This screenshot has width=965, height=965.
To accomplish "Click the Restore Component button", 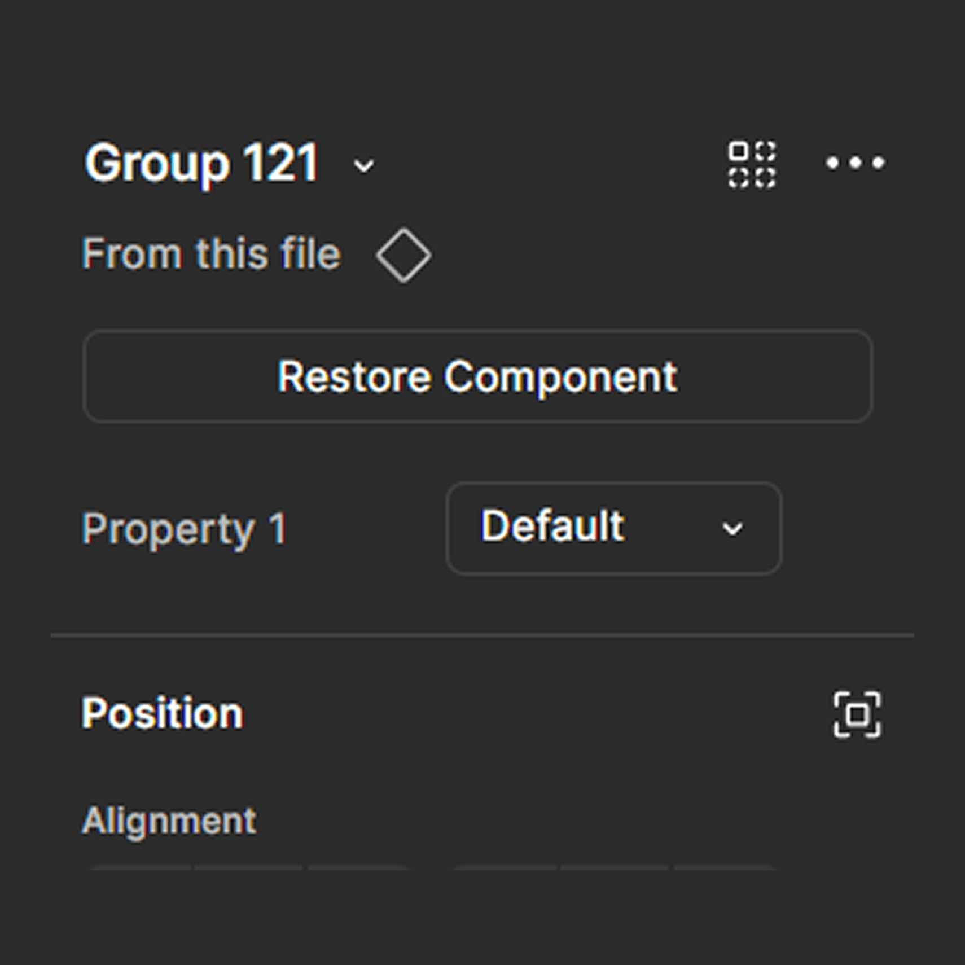I will coord(477,376).
